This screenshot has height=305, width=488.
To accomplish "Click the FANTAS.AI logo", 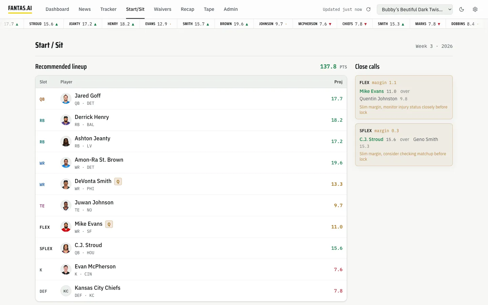I will click(x=20, y=8).
